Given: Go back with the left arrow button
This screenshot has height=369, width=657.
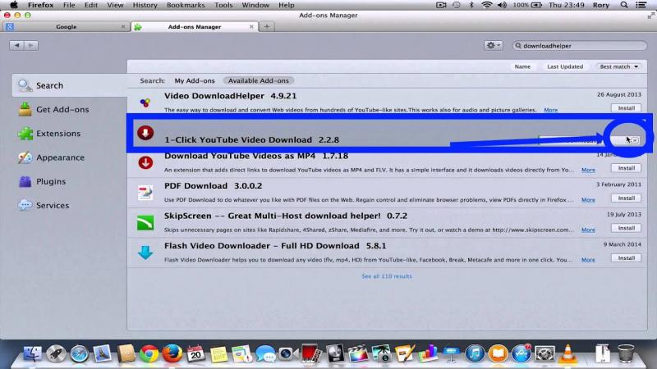Looking at the screenshot, I should pos(16,45).
